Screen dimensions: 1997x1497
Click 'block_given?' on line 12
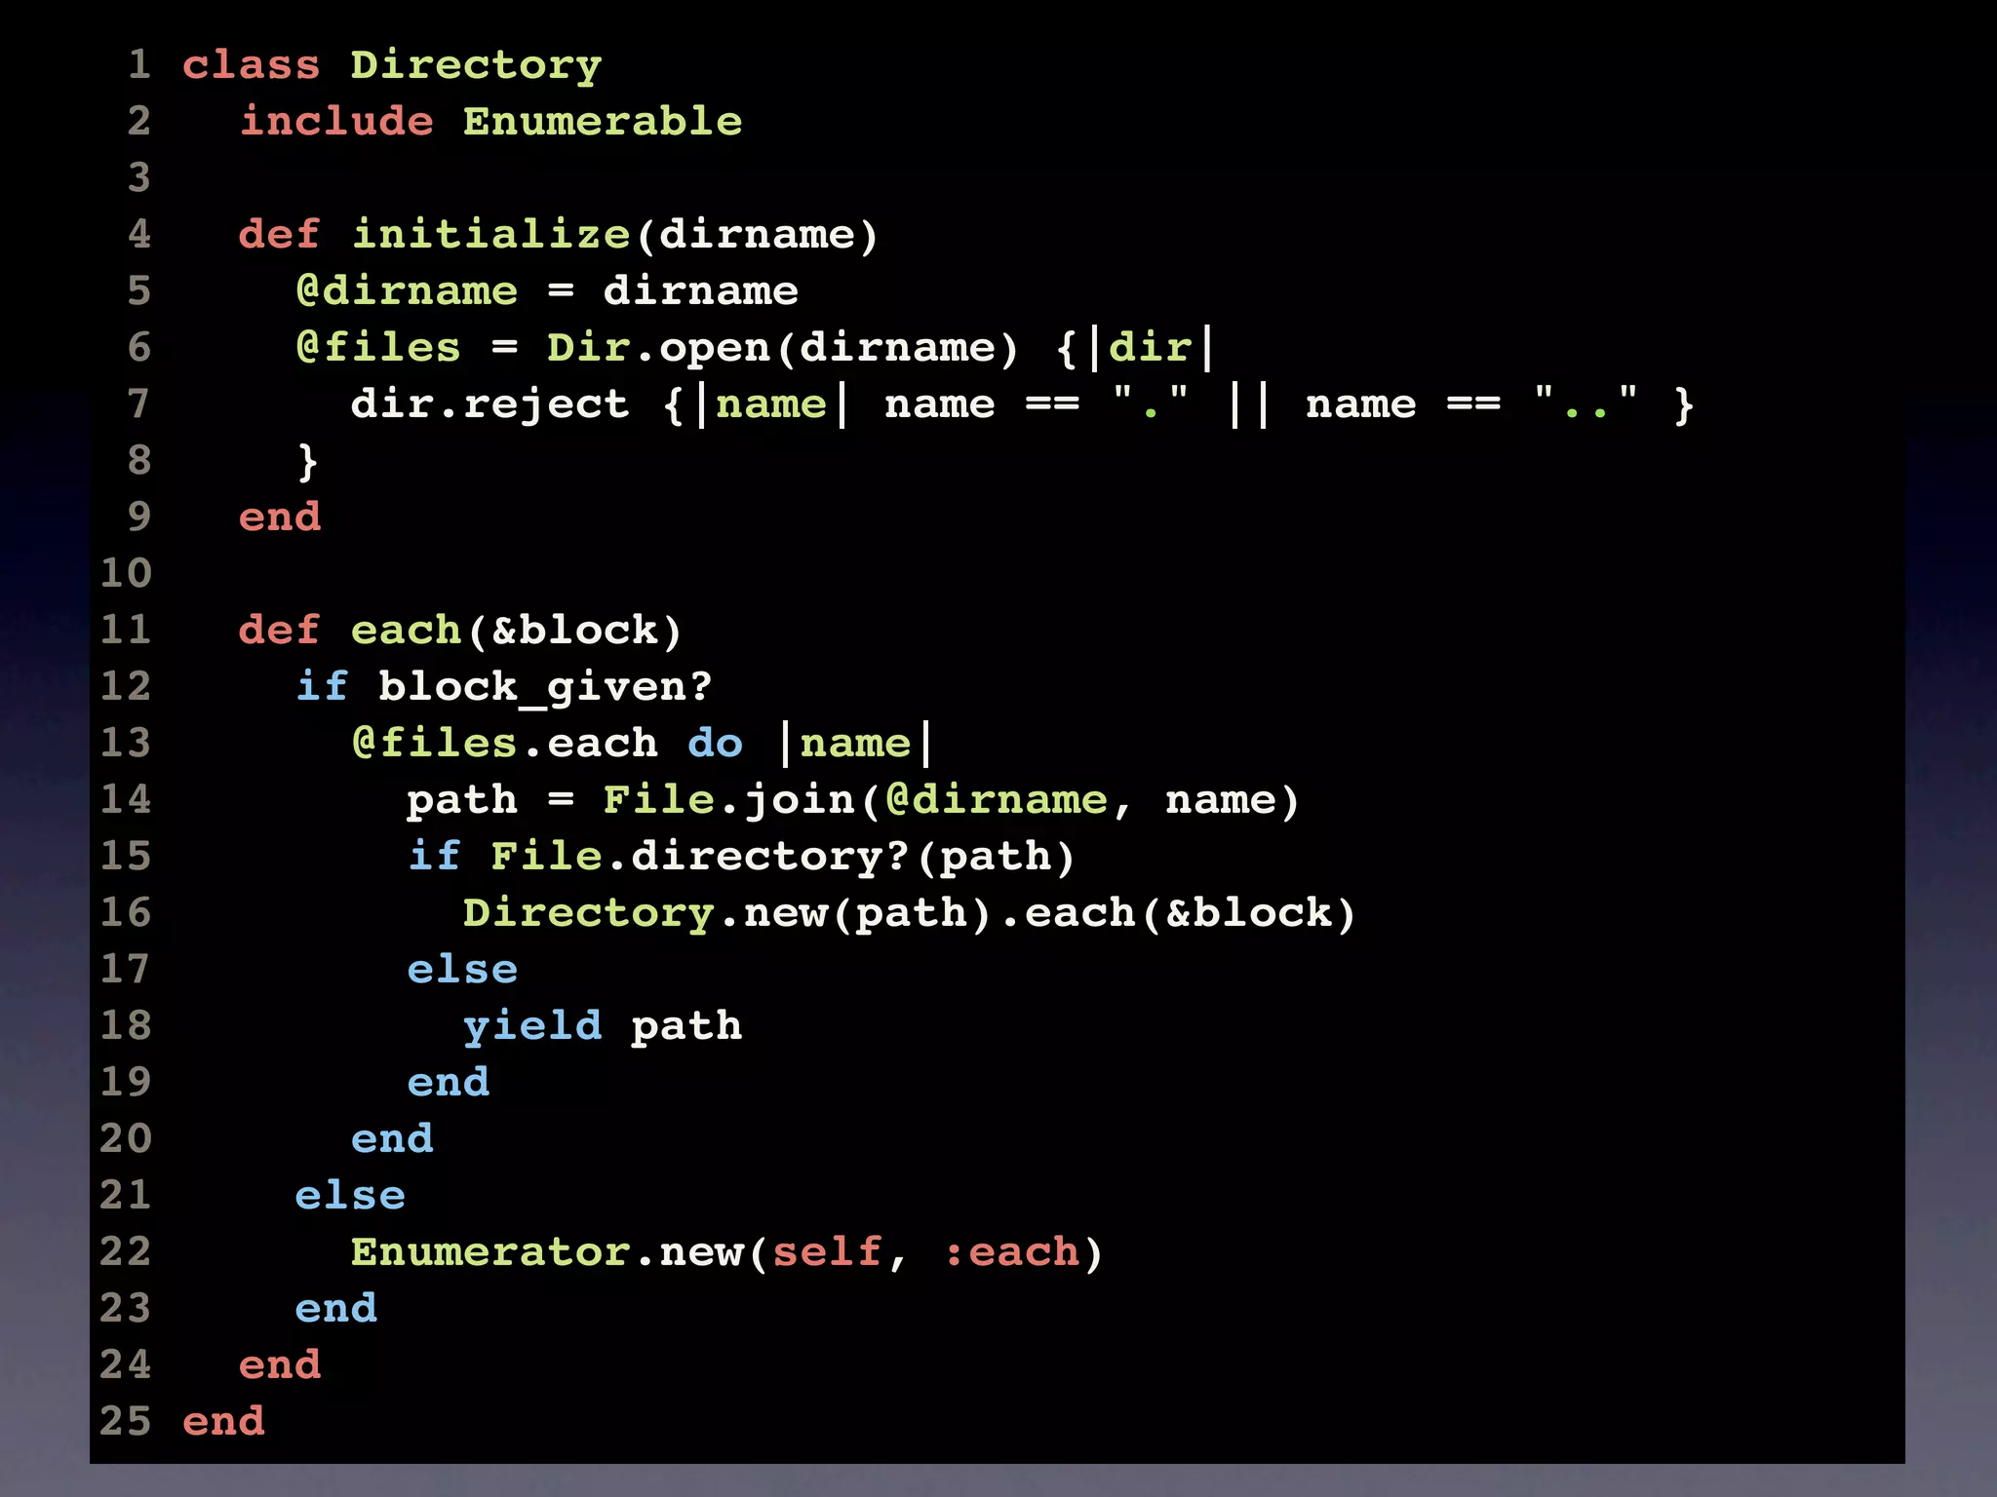546,687
